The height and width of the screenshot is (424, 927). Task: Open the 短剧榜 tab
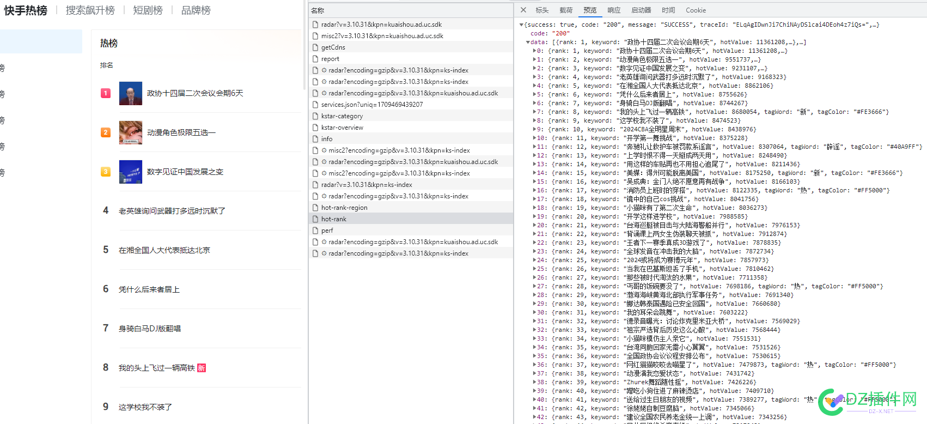tap(148, 10)
